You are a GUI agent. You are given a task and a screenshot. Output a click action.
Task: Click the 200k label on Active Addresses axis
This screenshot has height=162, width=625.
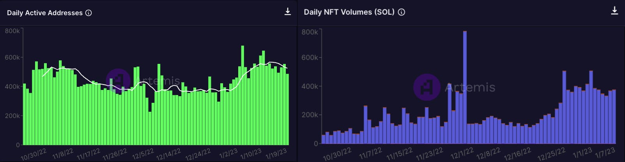point(12,116)
